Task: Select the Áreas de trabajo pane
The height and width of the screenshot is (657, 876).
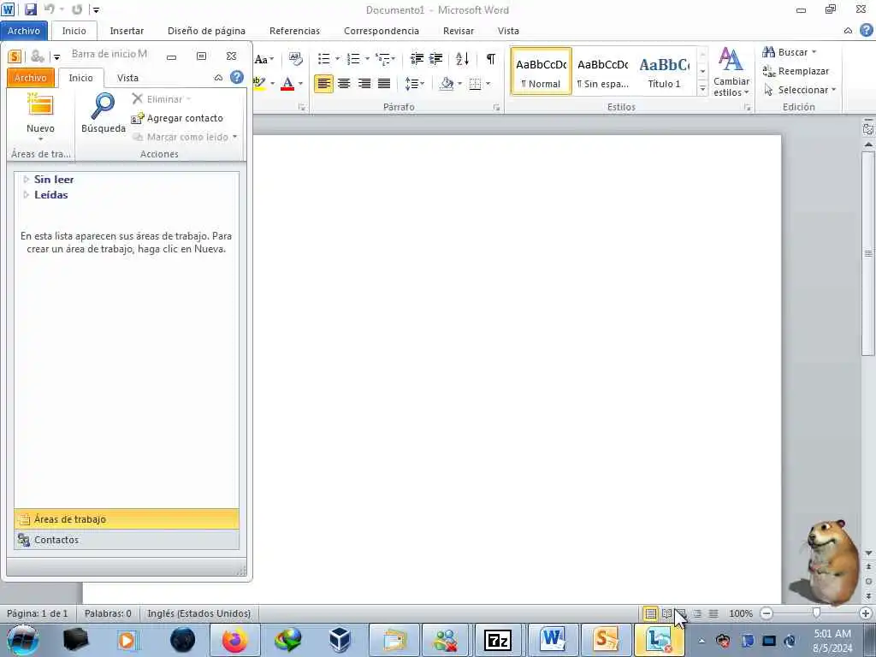Action: pyautogui.click(x=127, y=519)
